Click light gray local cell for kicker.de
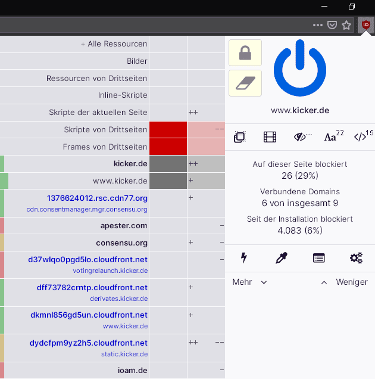Screen dimensions: 375x379 (x=206, y=164)
